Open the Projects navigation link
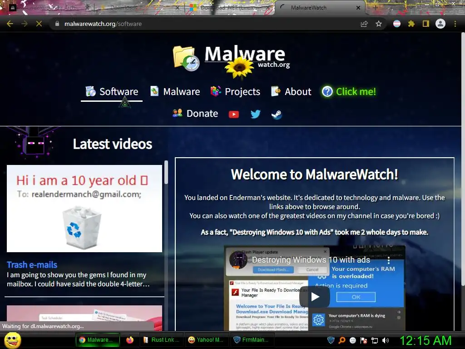Screen dimensions: 465x349 pyautogui.click(x=235, y=91)
